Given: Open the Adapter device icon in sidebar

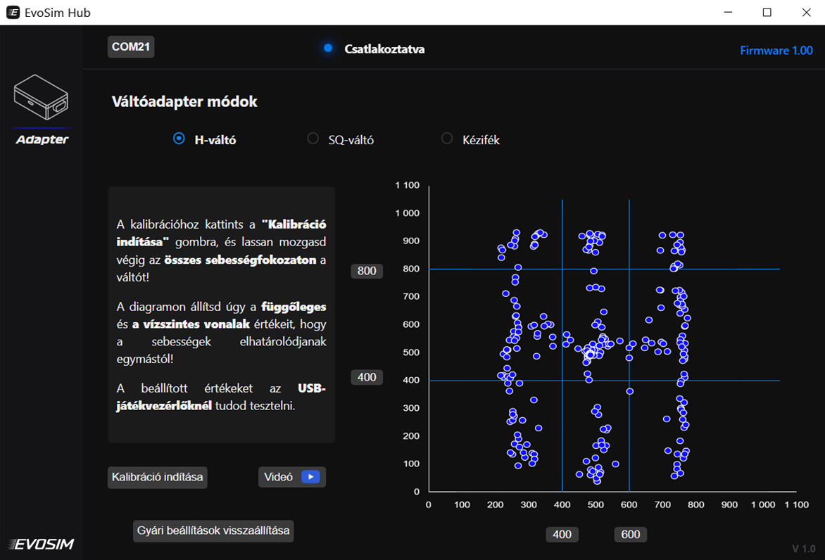Looking at the screenshot, I should 41,97.
